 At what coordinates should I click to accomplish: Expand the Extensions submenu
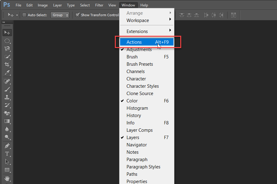click(137, 31)
